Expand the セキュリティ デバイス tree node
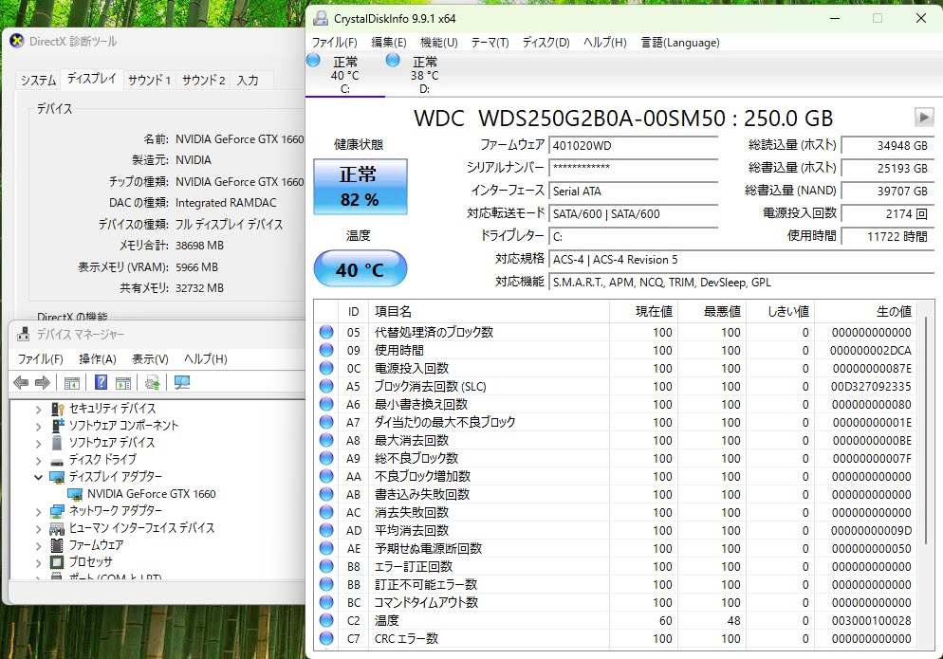Screen dimensions: 943x659 point(39,410)
